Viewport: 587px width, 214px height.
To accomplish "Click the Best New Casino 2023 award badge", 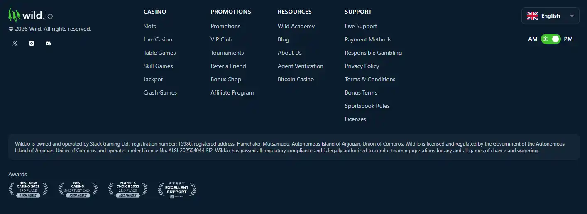I will [x=28, y=190].
